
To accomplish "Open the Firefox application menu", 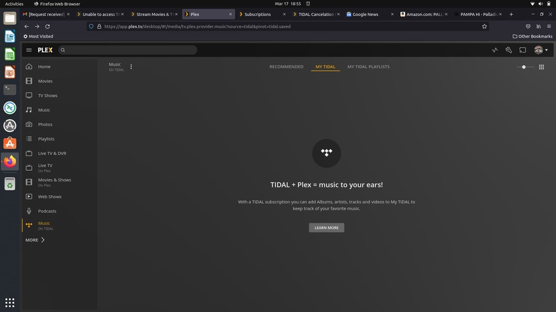I will tap(549, 26).
